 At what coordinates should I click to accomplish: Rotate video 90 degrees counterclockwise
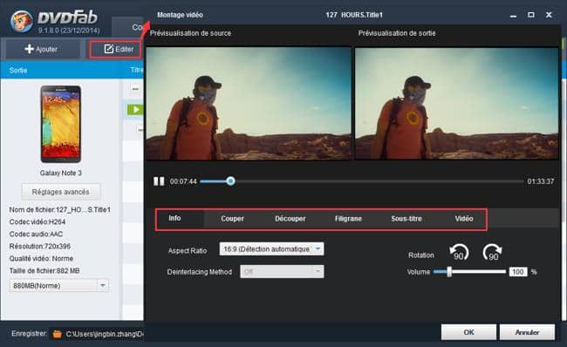tap(459, 252)
